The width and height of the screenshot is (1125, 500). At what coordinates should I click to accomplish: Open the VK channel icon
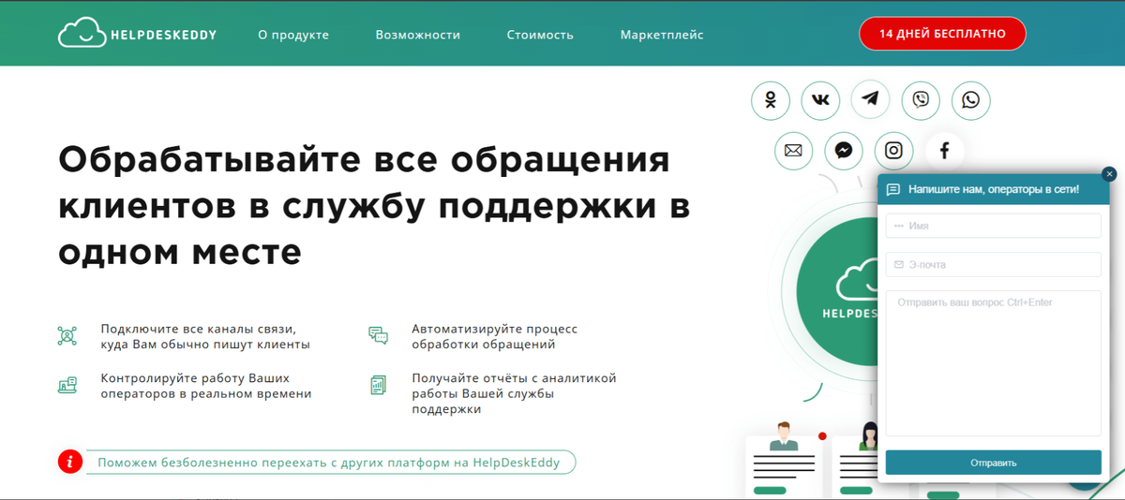(x=820, y=100)
